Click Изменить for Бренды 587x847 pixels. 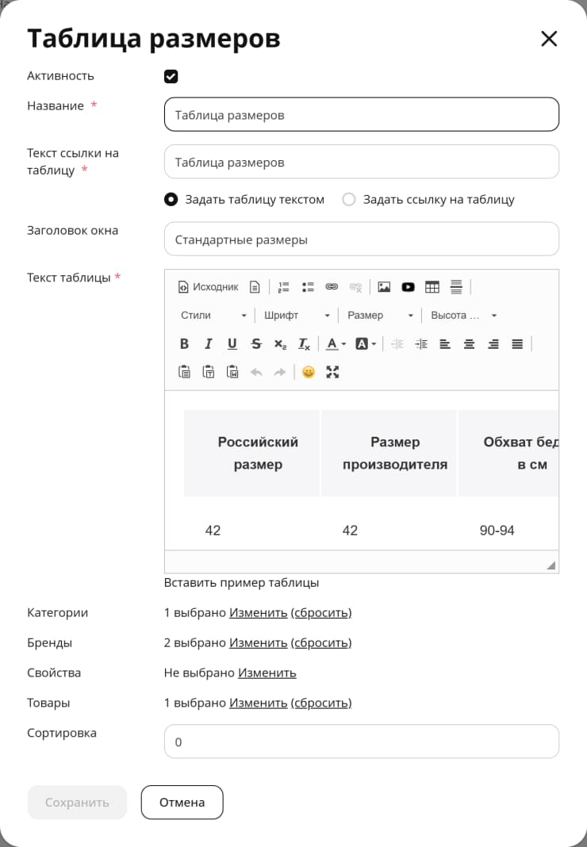tap(258, 643)
